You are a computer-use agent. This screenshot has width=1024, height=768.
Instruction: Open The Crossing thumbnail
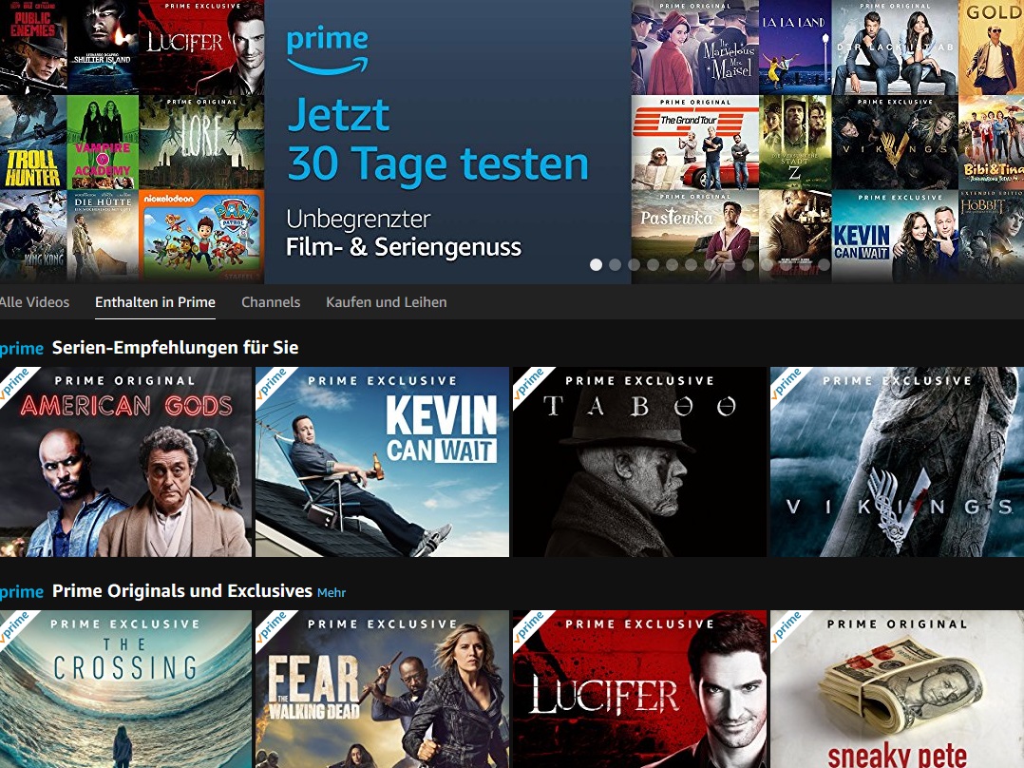125,689
